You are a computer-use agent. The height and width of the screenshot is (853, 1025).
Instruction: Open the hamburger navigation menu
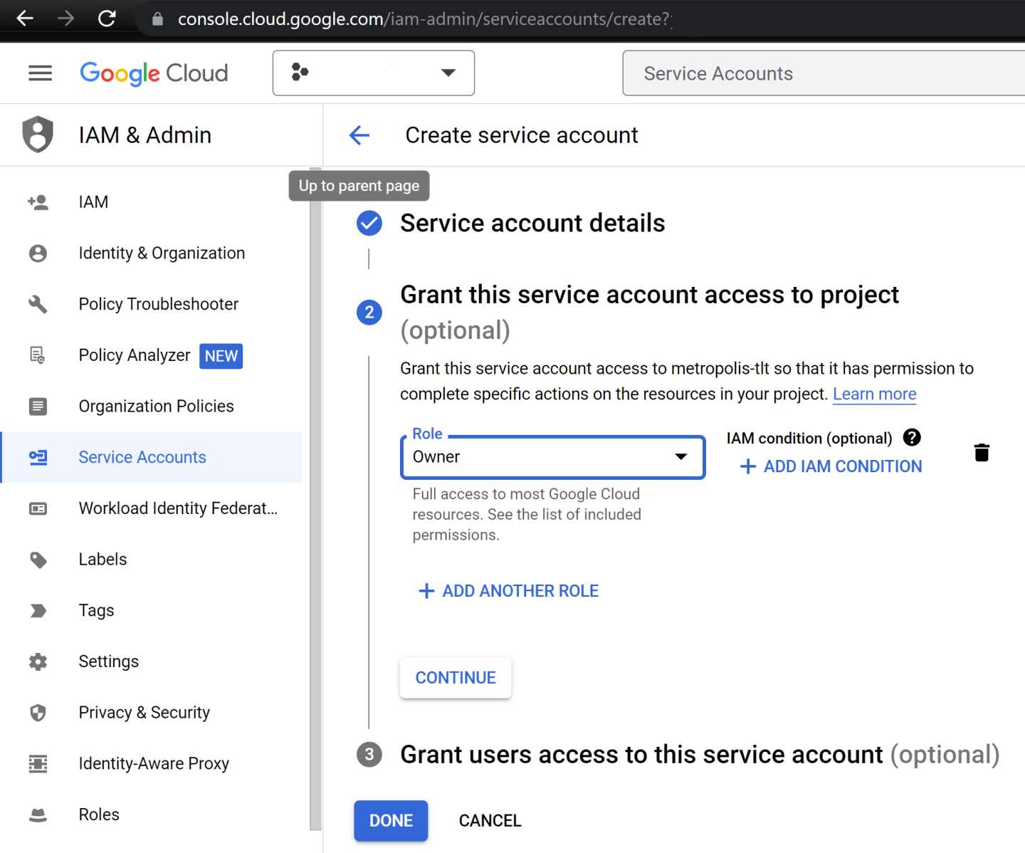pos(40,73)
